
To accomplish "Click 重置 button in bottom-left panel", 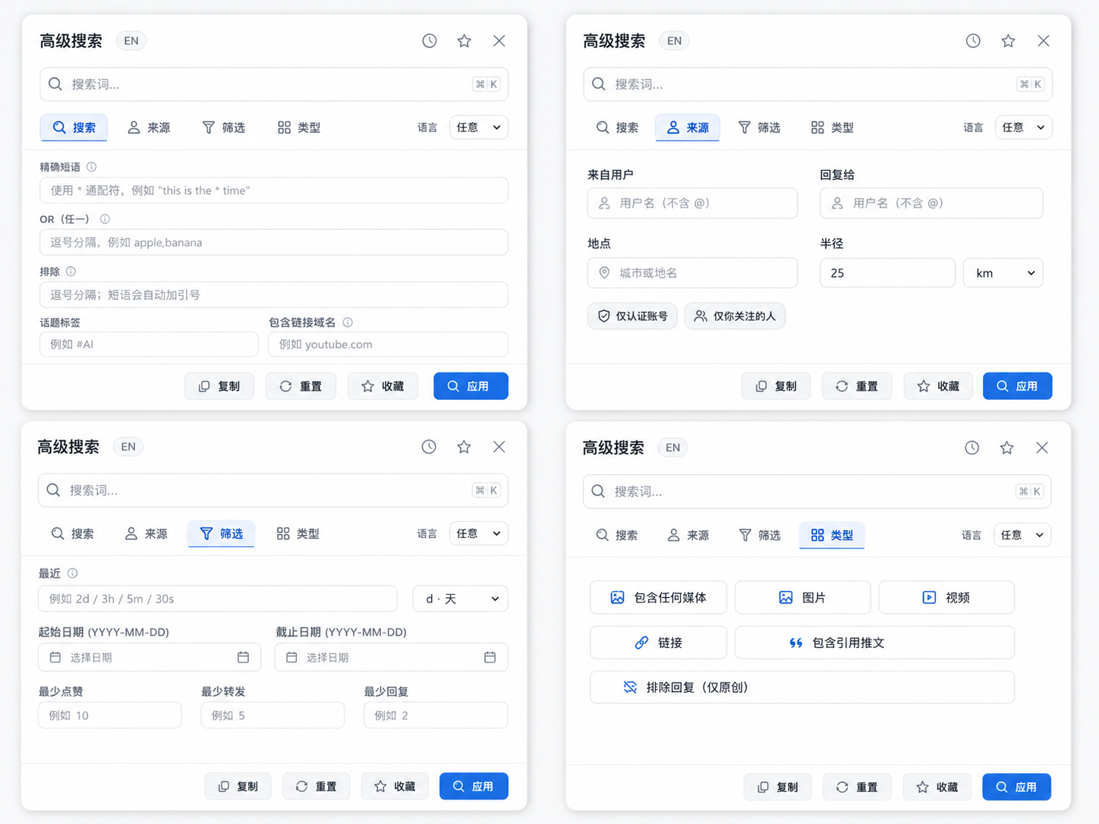I will coord(316,786).
